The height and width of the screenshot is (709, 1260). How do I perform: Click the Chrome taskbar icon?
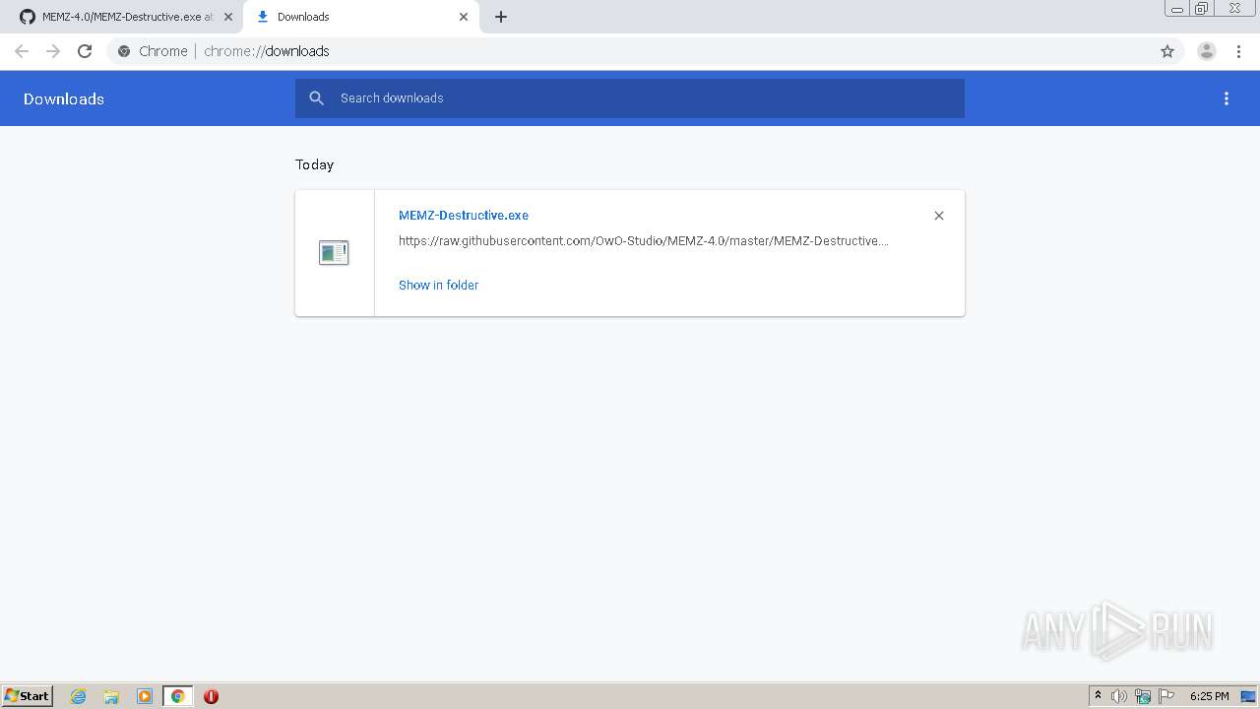pos(178,696)
